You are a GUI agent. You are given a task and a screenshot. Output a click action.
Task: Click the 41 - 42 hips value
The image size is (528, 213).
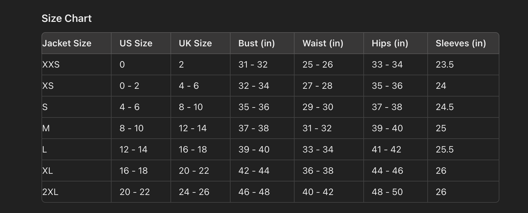point(387,149)
